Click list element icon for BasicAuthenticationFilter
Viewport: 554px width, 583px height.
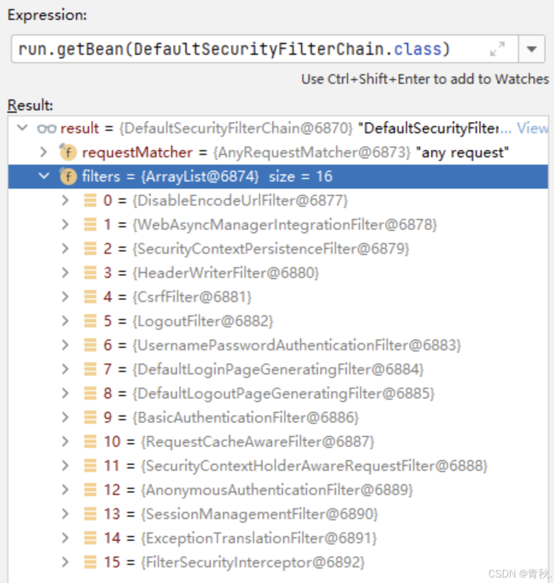click(x=90, y=418)
